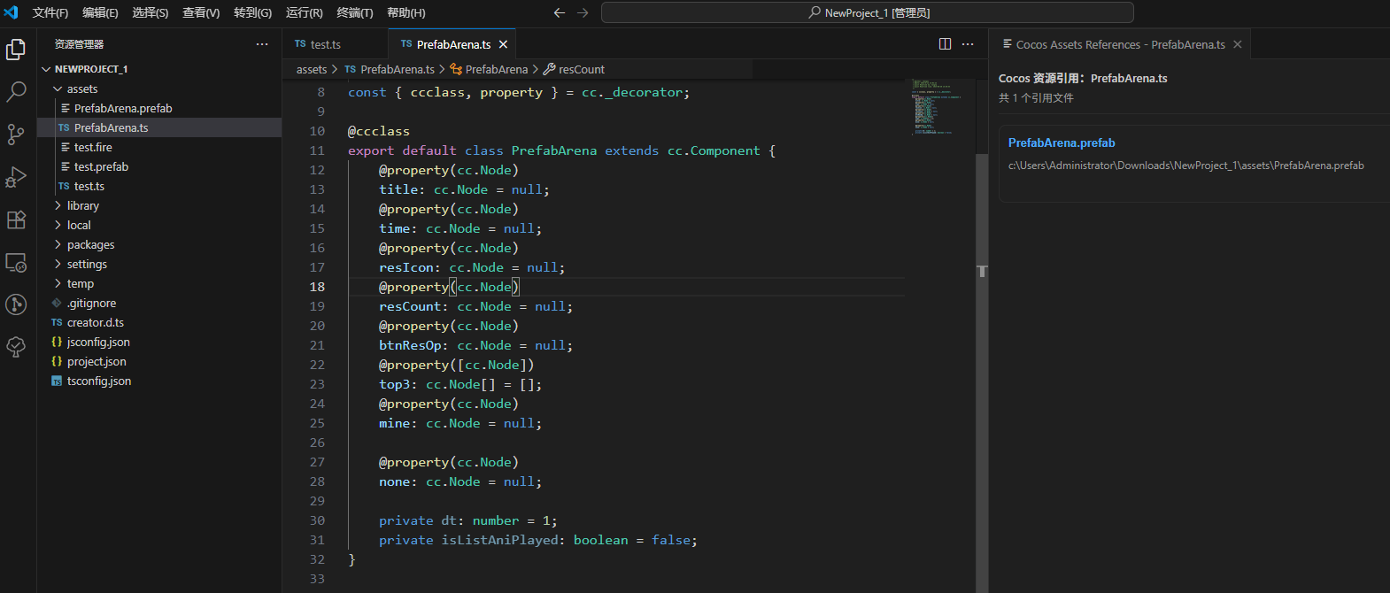Screen dimensions: 1390x593
Task: Close the PrefabArena.ts editor tab
Action: pos(503,44)
